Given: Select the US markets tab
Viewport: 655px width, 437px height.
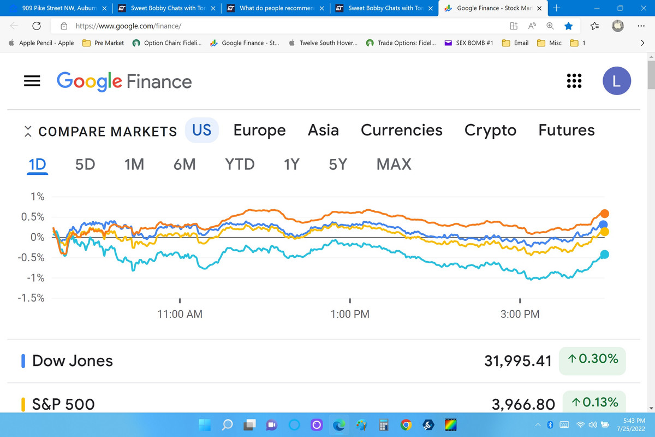Looking at the screenshot, I should coord(201,130).
